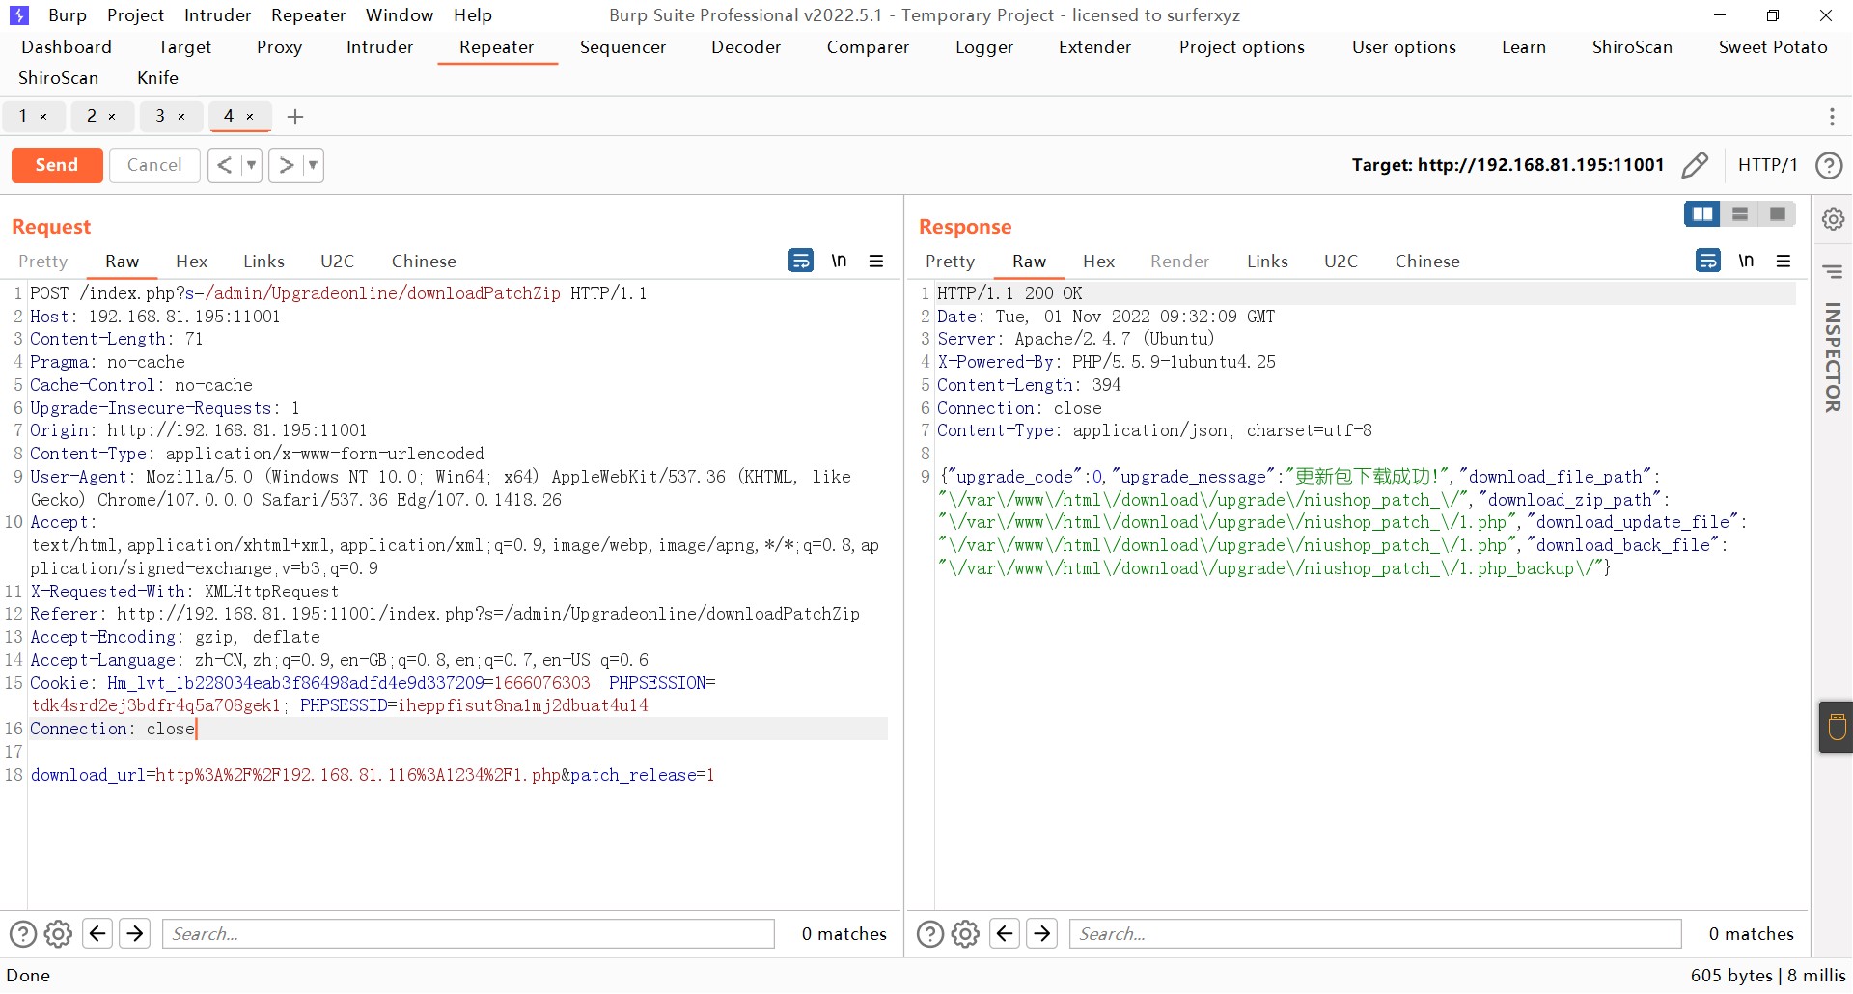Screen dimensions: 1853x994
Task: Open the forward history dropdown arrow
Action: point(313,165)
